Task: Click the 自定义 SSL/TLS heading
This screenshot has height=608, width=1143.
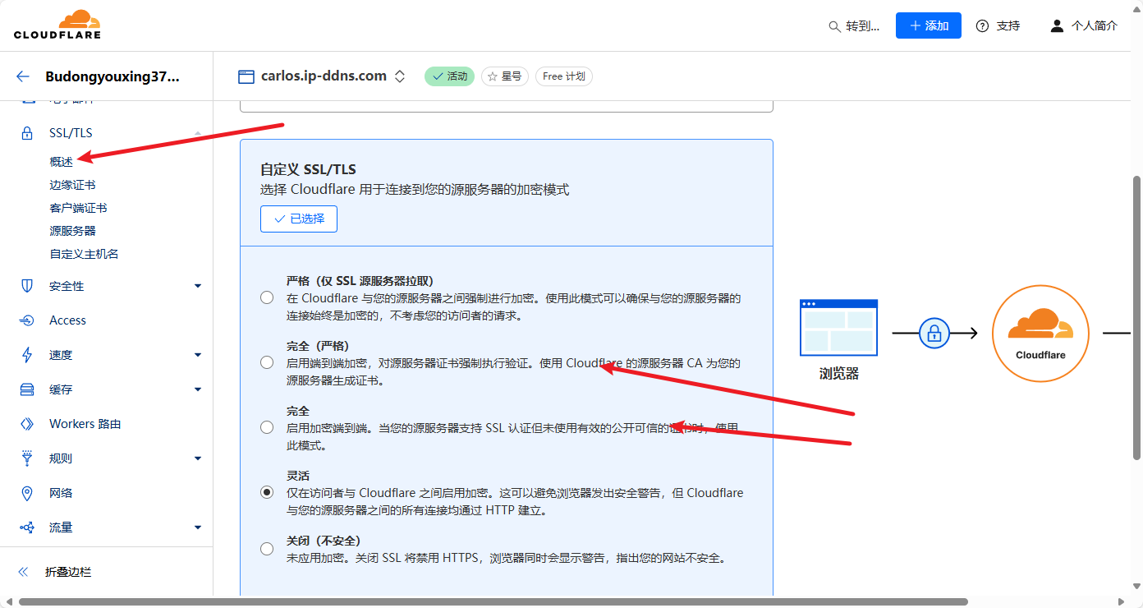Action: pyautogui.click(x=308, y=170)
